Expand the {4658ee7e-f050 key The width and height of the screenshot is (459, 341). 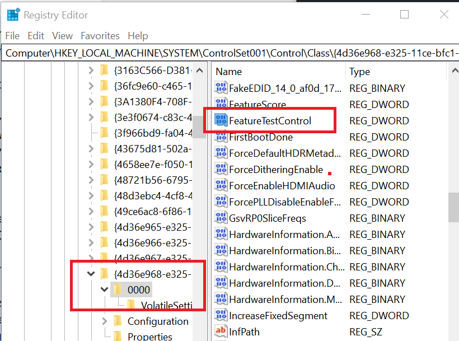pos(91,164)
